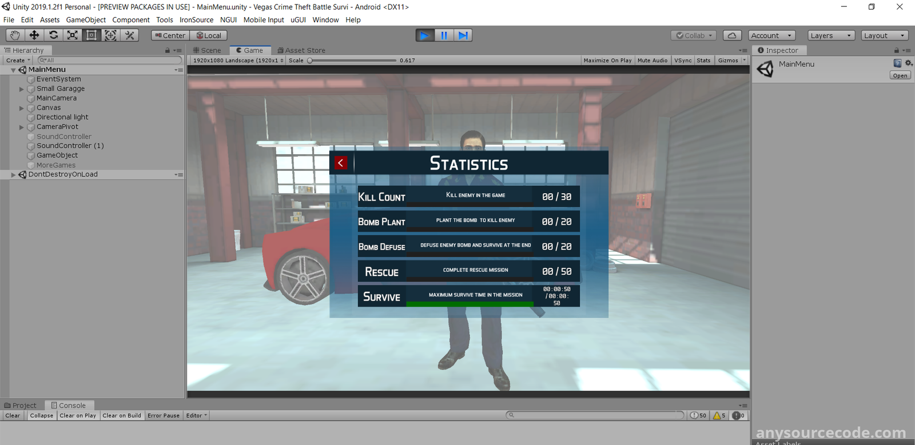The image size is (915, 445).
Task: Click the Pause button in toolbar
Action: 444,35
